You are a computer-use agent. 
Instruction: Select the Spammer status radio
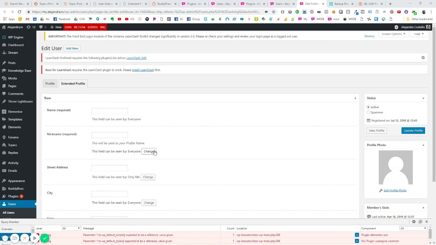368,112
